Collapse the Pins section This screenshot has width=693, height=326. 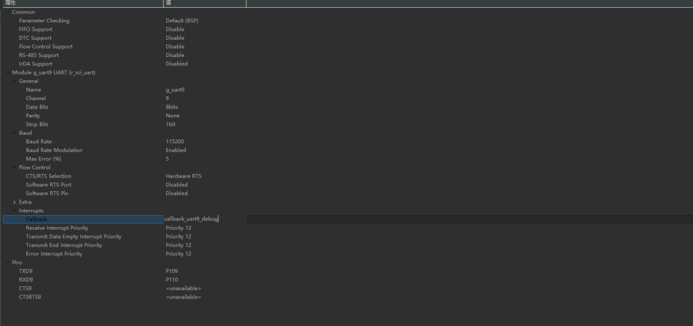point(7,262)
